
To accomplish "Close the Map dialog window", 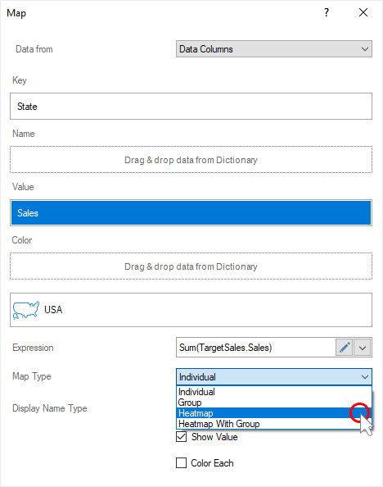I will [x=363, y=13].
